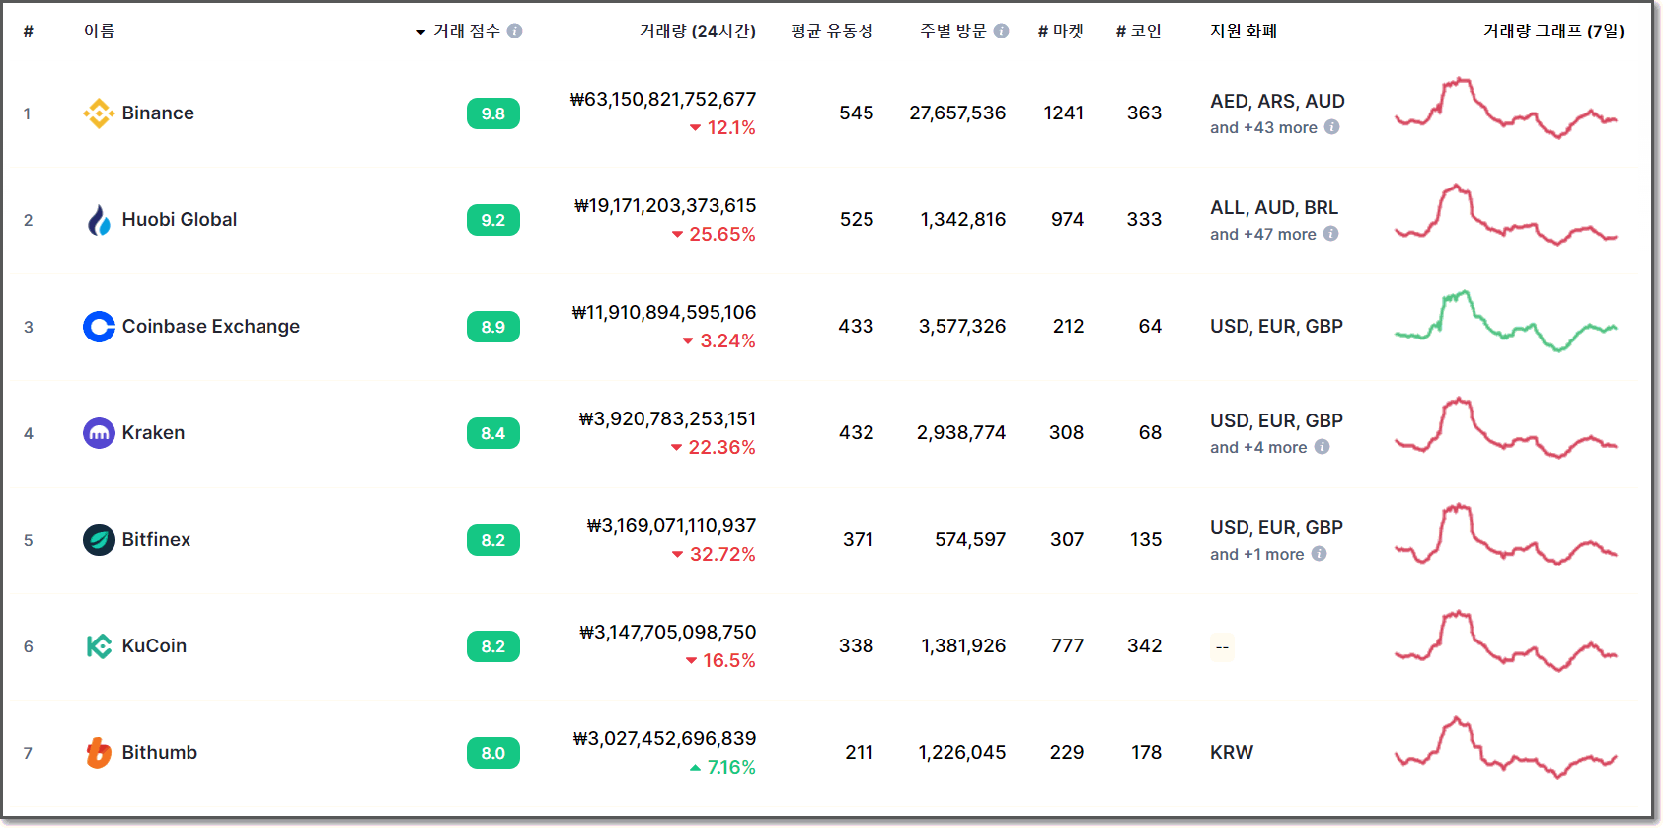The height and width of the screenshot is (828, 1663).
Task: Click the KuCoin logo icon
Action: click(x=99, y=646)
